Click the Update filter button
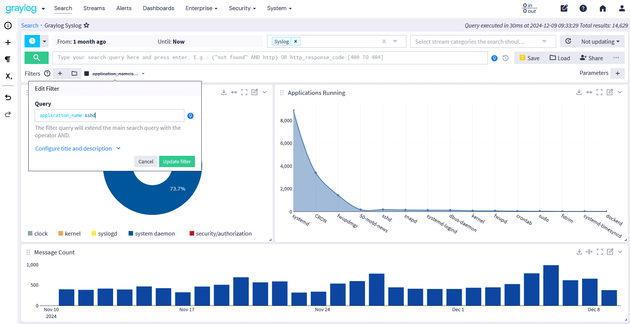The width and height of the screenshot is (630, 324). [177, 161]
